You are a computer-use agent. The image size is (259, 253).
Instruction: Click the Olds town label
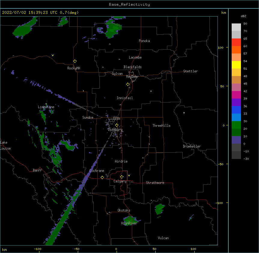(x=117, y=118)
